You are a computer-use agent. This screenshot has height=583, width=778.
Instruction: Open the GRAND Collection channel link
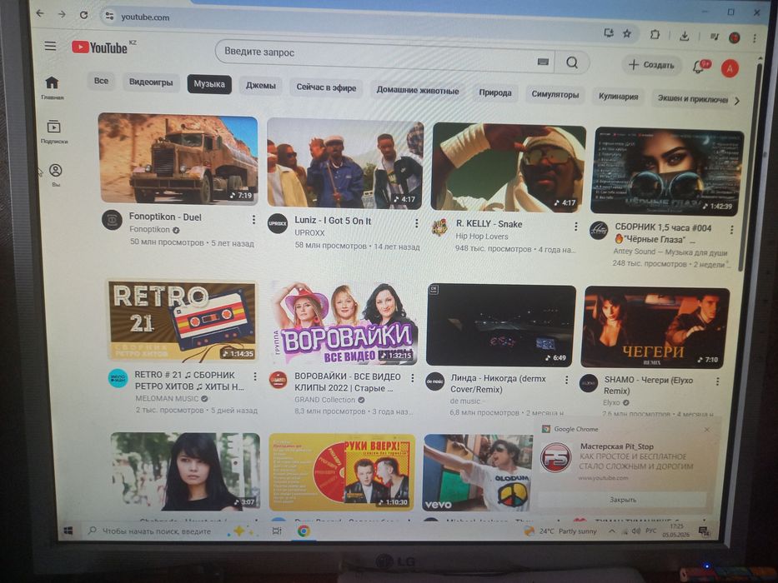pyautogui.click(x=325, y=400)
